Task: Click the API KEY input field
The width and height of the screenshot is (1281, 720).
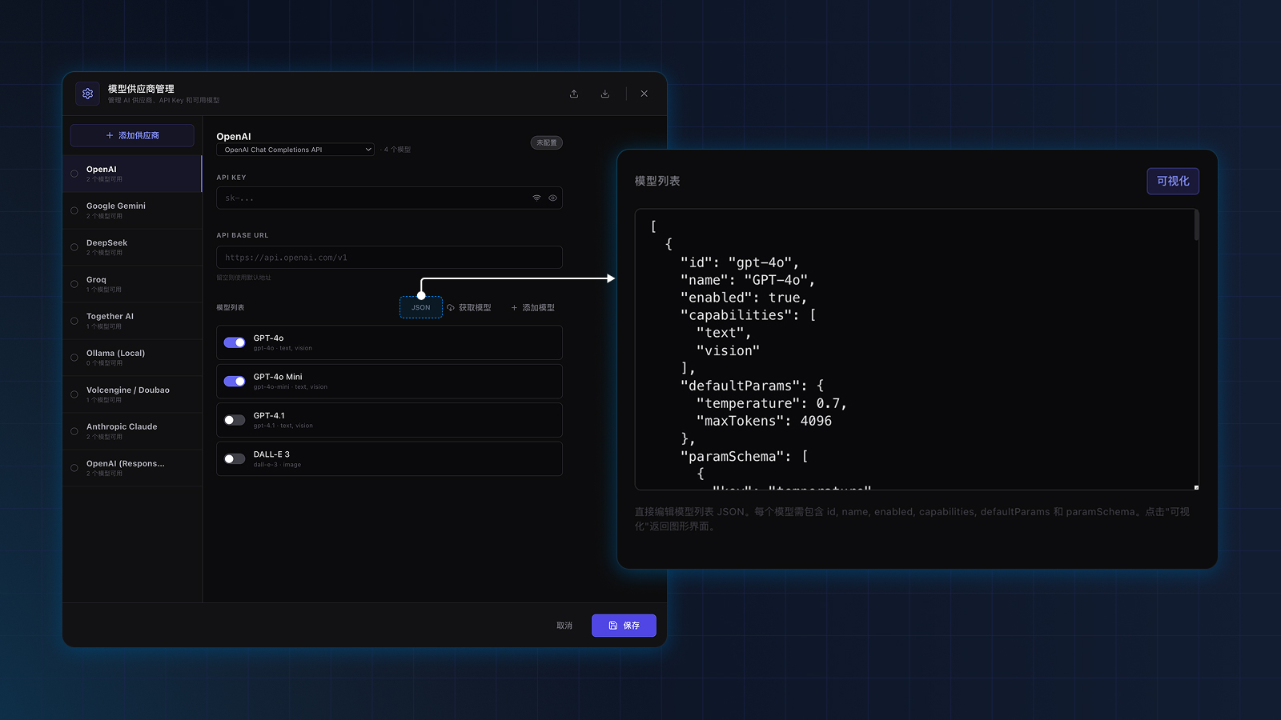Action: [x=389, y=198]
